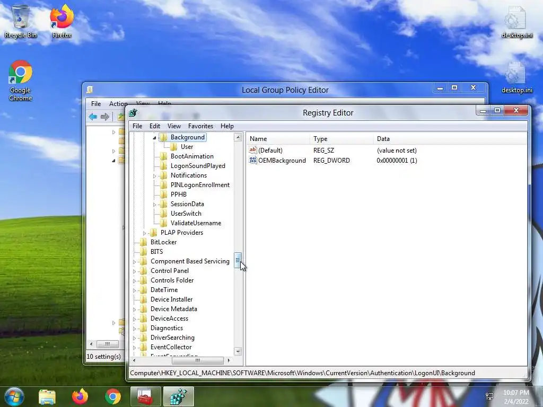The width and height of the screenshot is (543, 407).
Task: Expand the Control Panel key
Action: click(134, 271)
